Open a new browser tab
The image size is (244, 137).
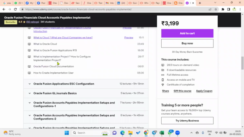pos(200,3)
